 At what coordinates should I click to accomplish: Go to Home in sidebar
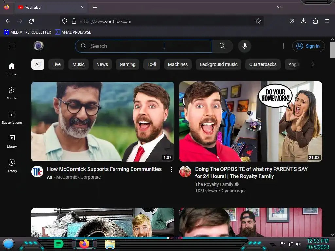click(12, 69)
